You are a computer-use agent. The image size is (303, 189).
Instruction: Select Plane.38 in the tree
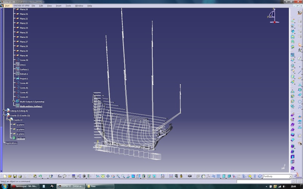click(x=24, y=46)
